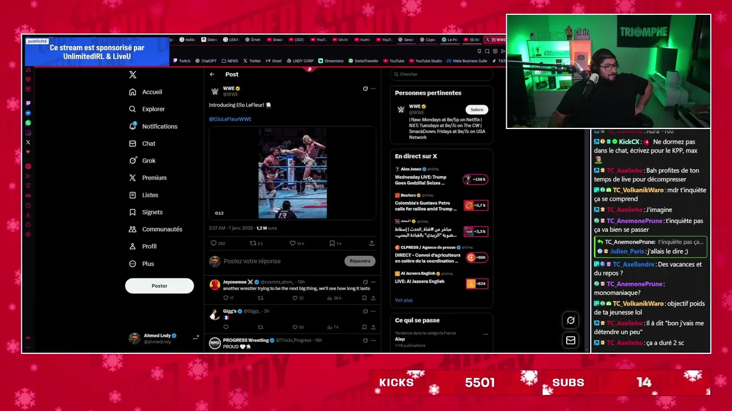Image resolution: width=732 pixels, height=411 pixels.
Task: Open Chat messages in X sidebar
Action: pyautogui.click(x=142, y=143)
